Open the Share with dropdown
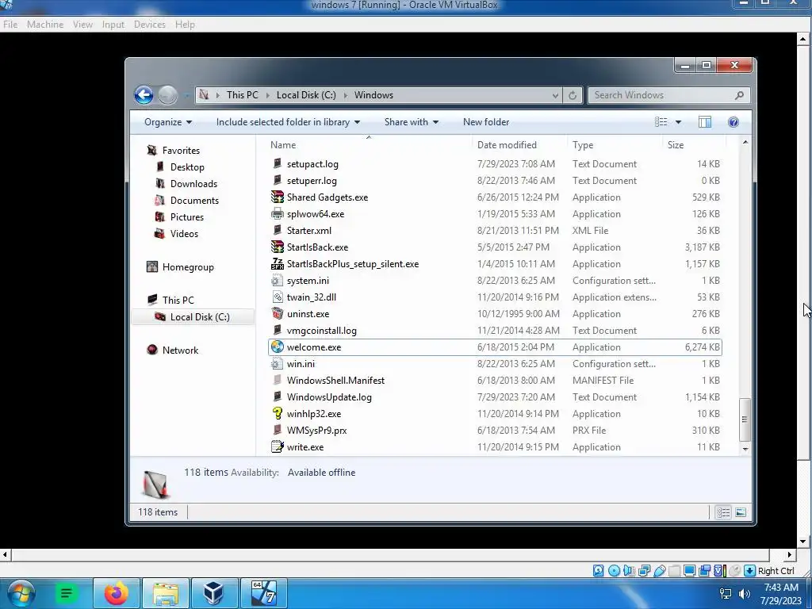The width and height of the screenshot is (812, 609). click(x=412, y=122)
